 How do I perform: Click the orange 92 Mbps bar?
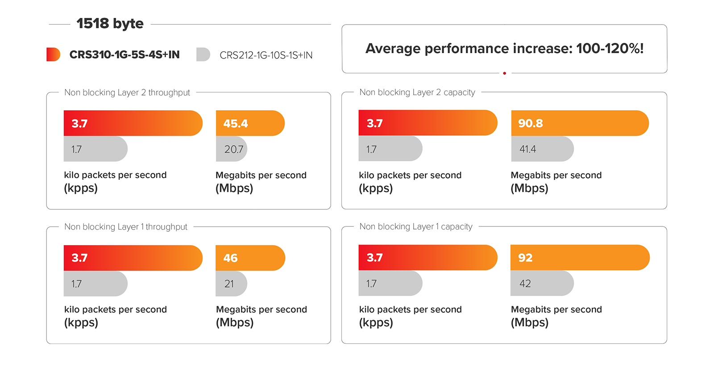click(x=579, y=258)
